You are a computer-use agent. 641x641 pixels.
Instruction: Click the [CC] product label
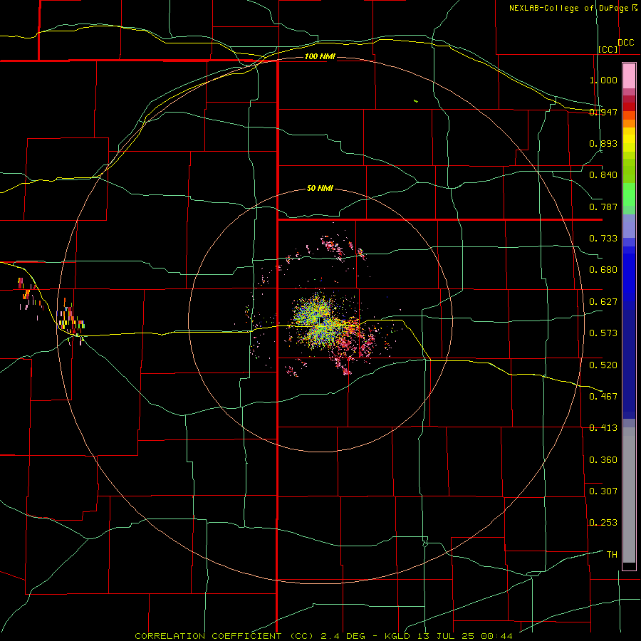tap(608, 49)
